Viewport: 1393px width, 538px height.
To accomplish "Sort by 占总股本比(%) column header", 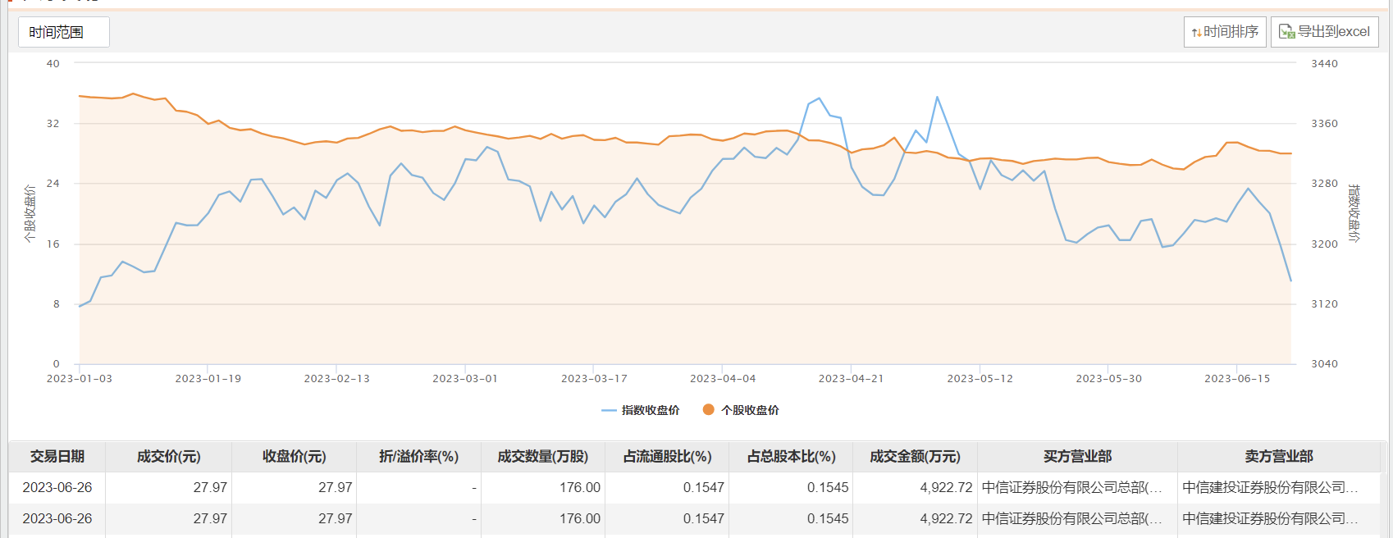I will pyautogui.click(x=792, y=457).
